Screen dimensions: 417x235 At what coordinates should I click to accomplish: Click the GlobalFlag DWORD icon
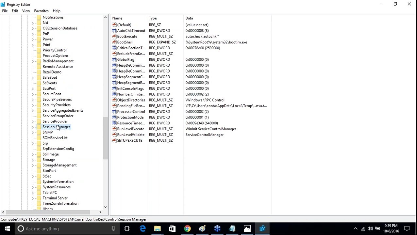tap(114, 59)
